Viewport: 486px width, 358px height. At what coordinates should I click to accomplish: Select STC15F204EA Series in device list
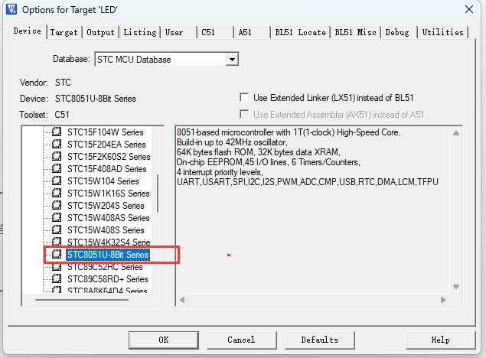[x=106, y=145]
